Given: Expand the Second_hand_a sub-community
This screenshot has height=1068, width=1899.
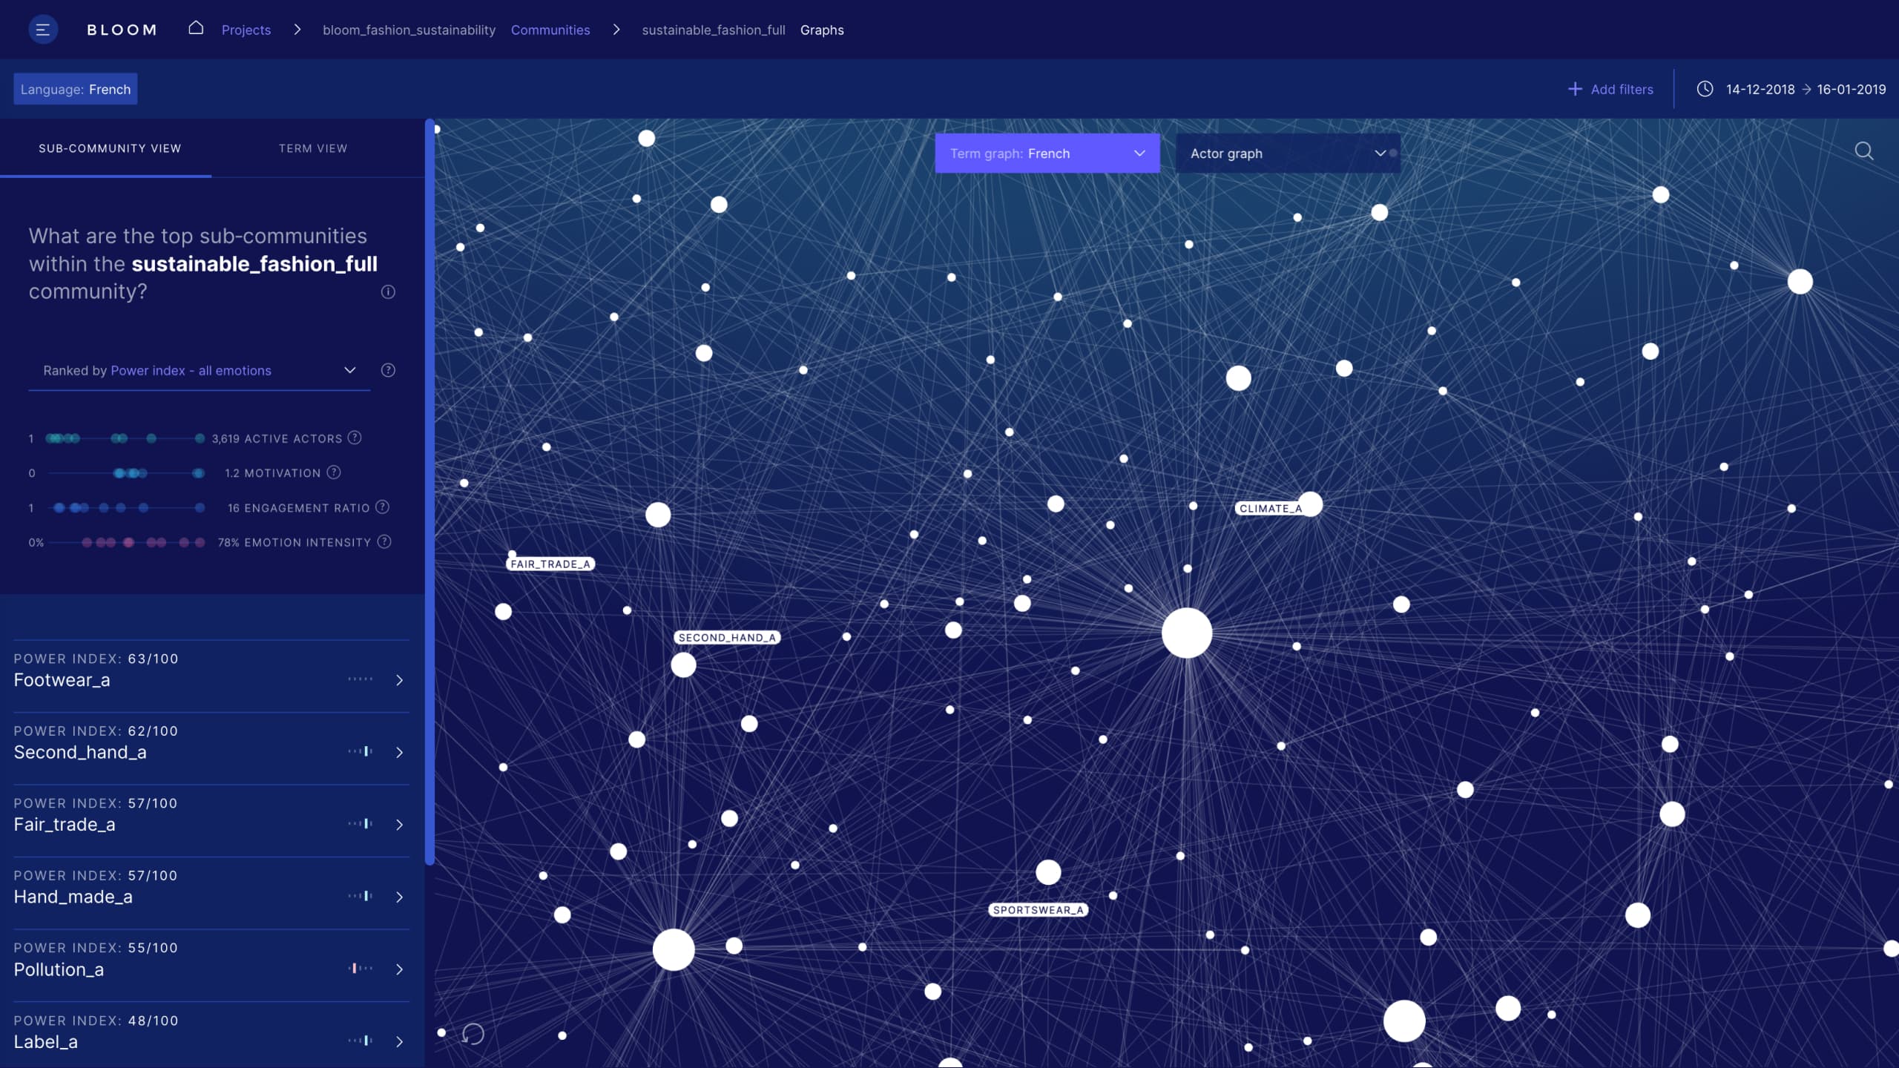Looking at the screenshot, I should 399,753.
